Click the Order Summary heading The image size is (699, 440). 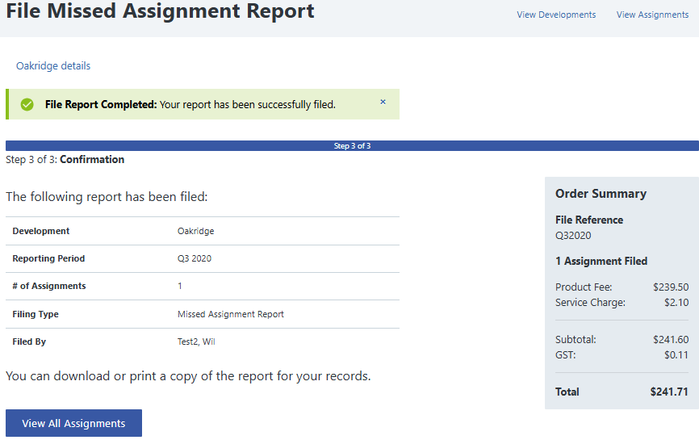coord(601,194)
